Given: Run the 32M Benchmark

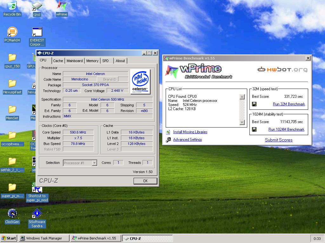Looking at the screenshot, I should (x=289, y=104).
